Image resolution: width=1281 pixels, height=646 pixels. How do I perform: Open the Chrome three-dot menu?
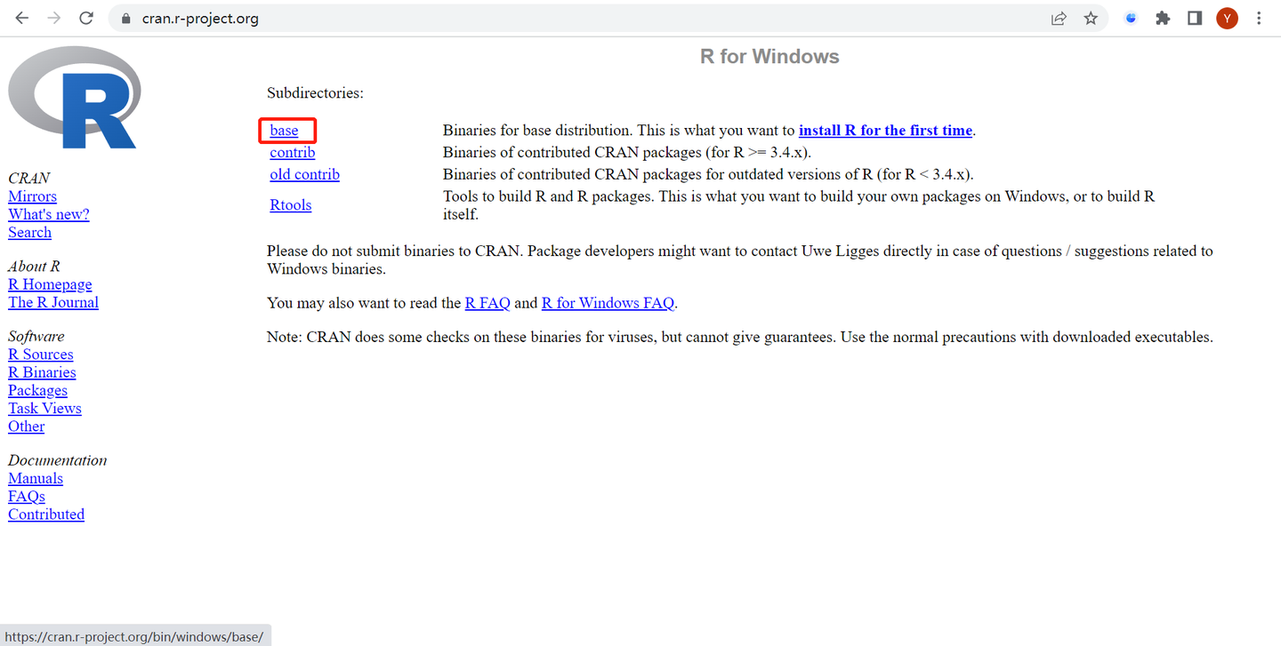click(1259, 19)
